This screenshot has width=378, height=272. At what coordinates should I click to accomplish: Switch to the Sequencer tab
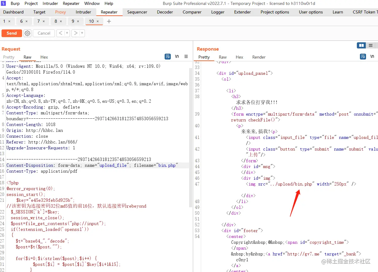[x=137, y=12]
